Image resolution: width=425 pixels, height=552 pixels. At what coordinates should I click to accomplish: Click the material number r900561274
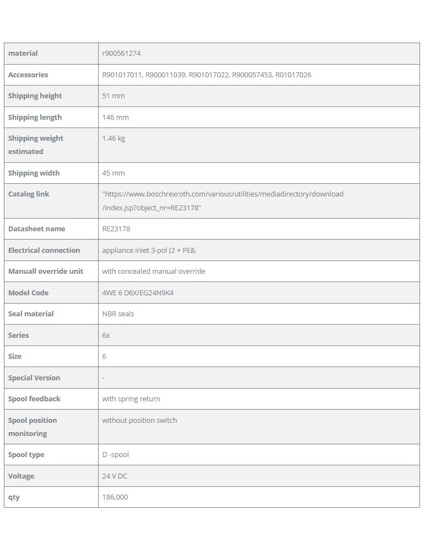[125, 54]
